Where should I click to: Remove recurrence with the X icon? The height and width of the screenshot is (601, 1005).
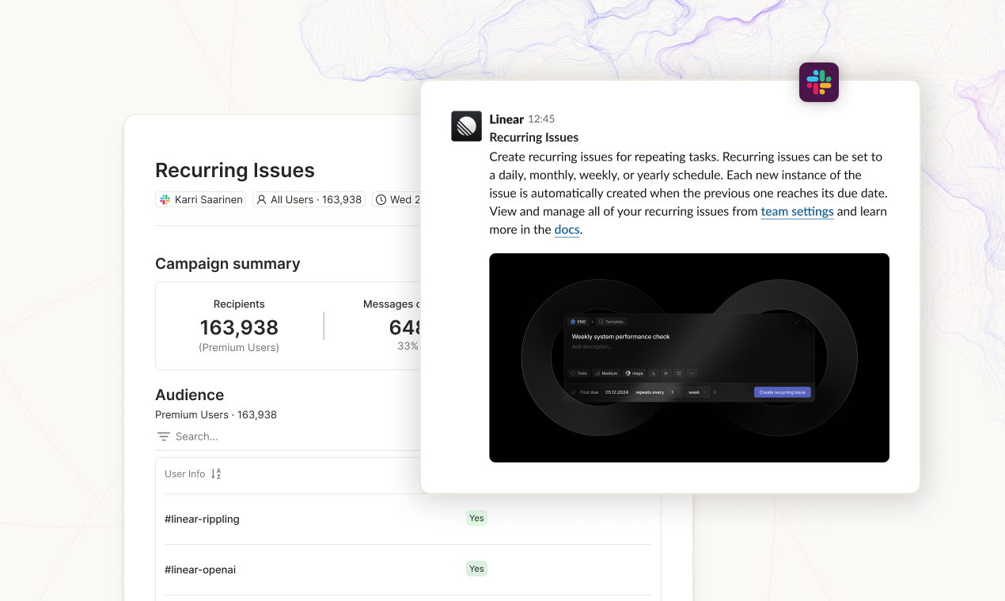[x=715, y=392]
